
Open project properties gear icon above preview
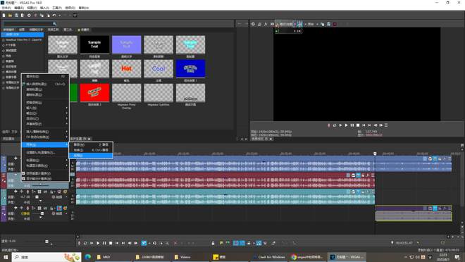coord(253,24)
